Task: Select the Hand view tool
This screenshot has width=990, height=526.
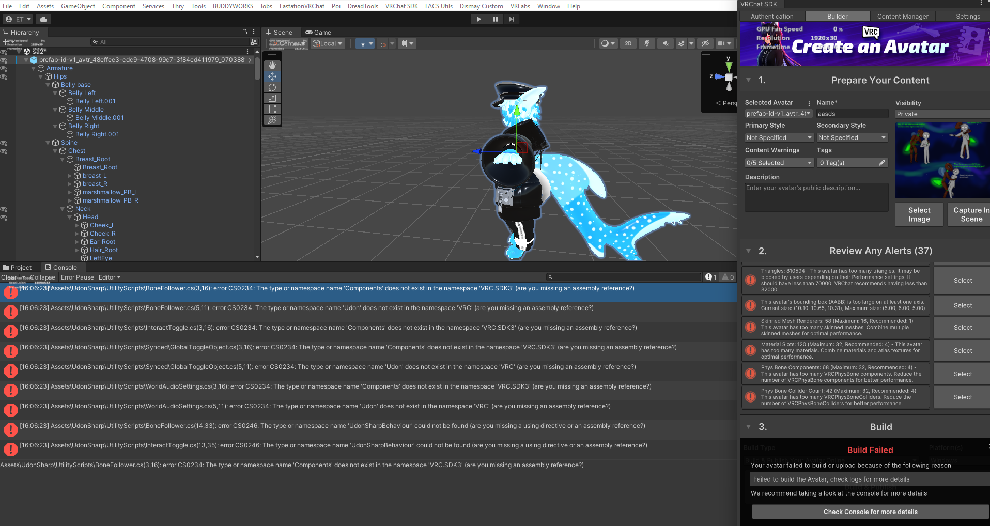Action: [272, 66]
